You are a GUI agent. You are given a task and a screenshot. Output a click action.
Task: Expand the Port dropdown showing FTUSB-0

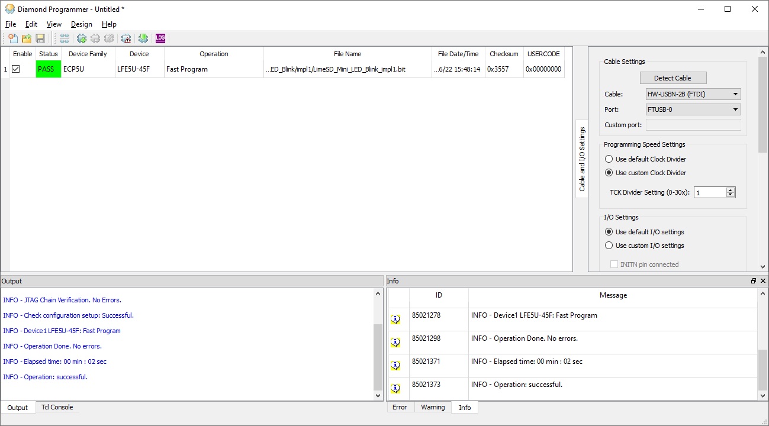[x=693, y=109]
